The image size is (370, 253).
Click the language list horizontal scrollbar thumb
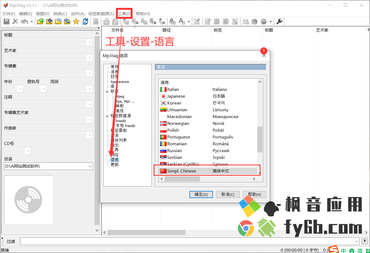click(182, 179)
